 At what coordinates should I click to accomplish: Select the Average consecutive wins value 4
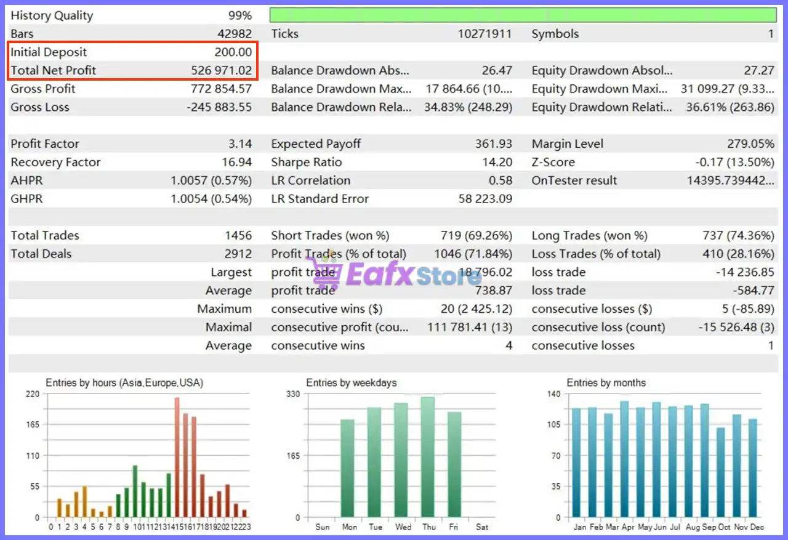click(x=509, y=345)
